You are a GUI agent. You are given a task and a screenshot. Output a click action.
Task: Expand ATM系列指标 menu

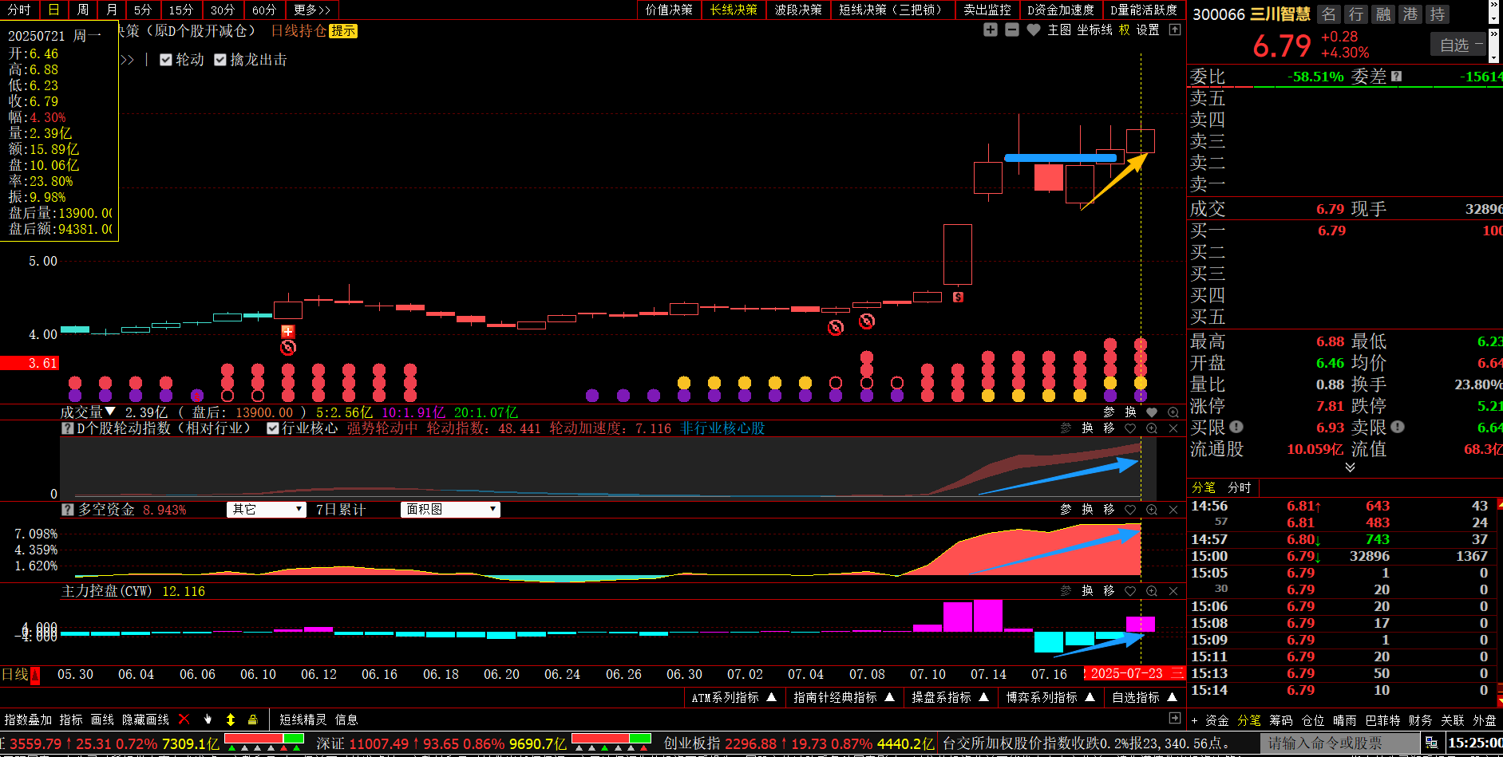click(x=734, y=697)
